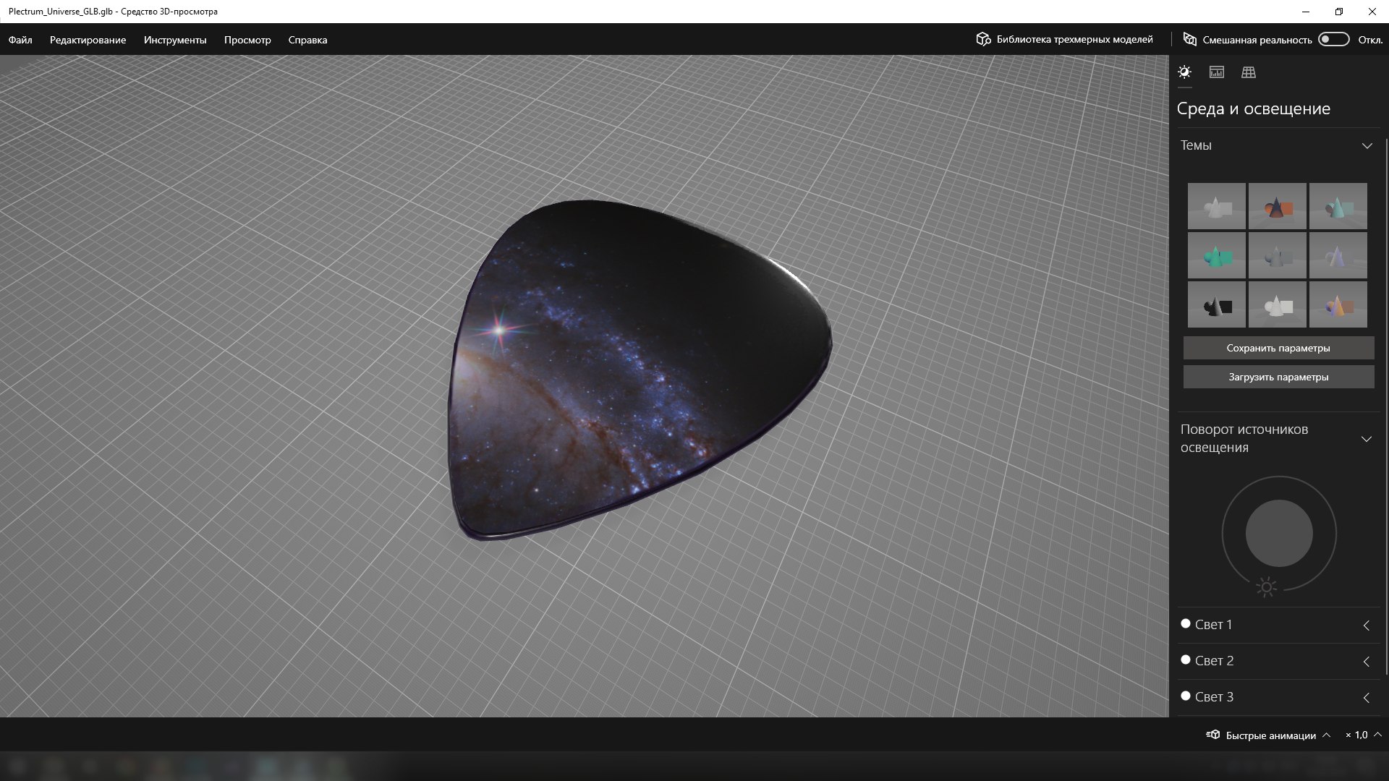The width and height of the screenshot is (1389, 781).
Task: Click the Mixed Reality headset icon
Action: 1189,39
